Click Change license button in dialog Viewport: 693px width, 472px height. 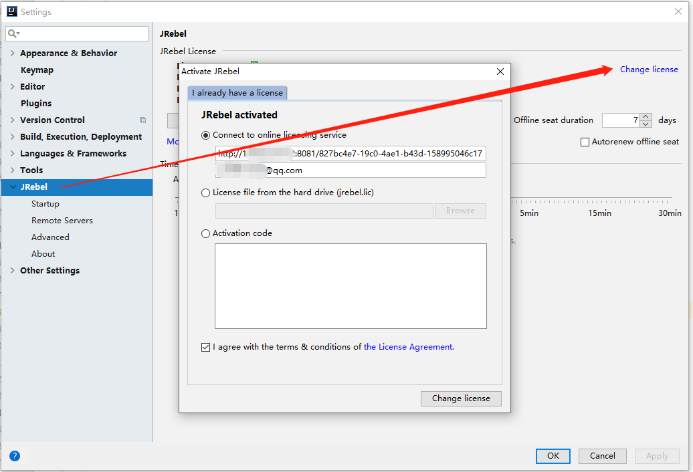point(461,398)
